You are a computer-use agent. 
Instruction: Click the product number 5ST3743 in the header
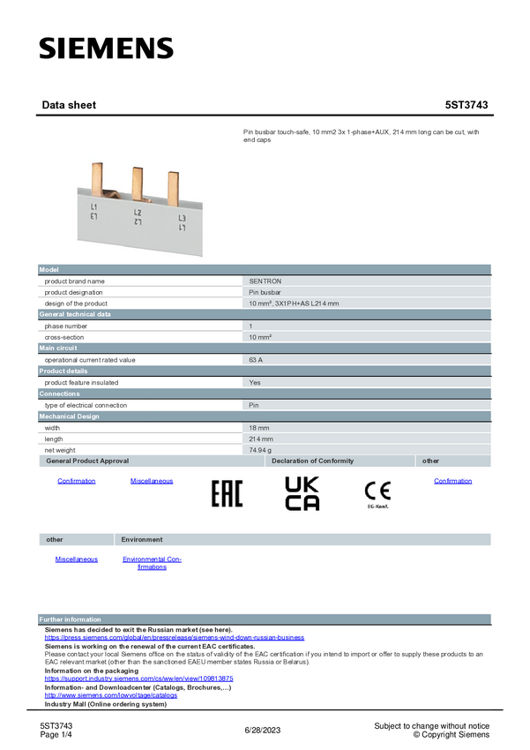(467, 105)
